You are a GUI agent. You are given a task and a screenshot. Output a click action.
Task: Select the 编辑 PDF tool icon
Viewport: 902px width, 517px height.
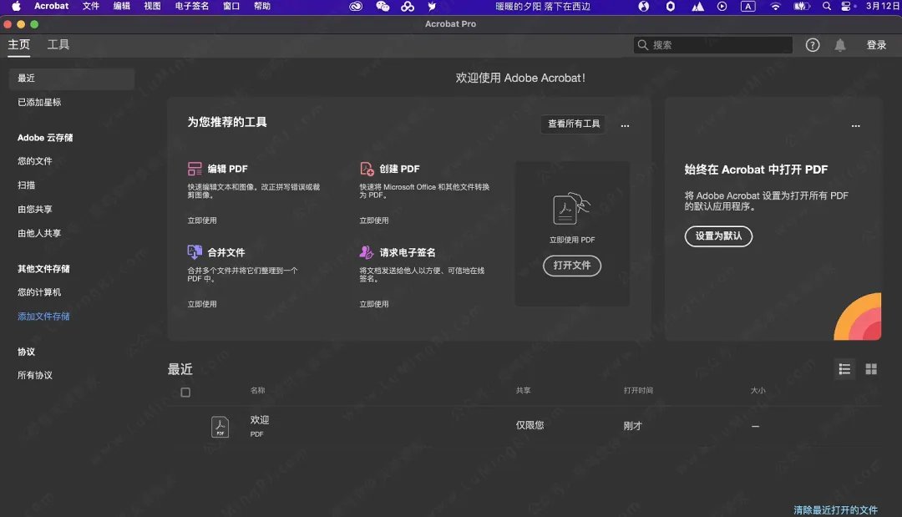pyautogui.click(x=195, y=168)
